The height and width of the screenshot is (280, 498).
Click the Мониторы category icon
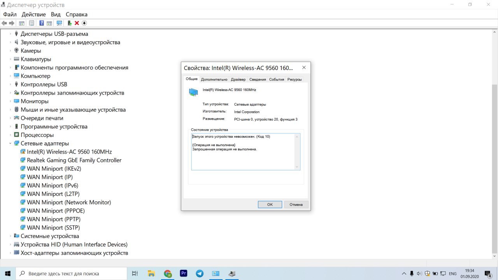pyautogui.click(x=16, y=101)
